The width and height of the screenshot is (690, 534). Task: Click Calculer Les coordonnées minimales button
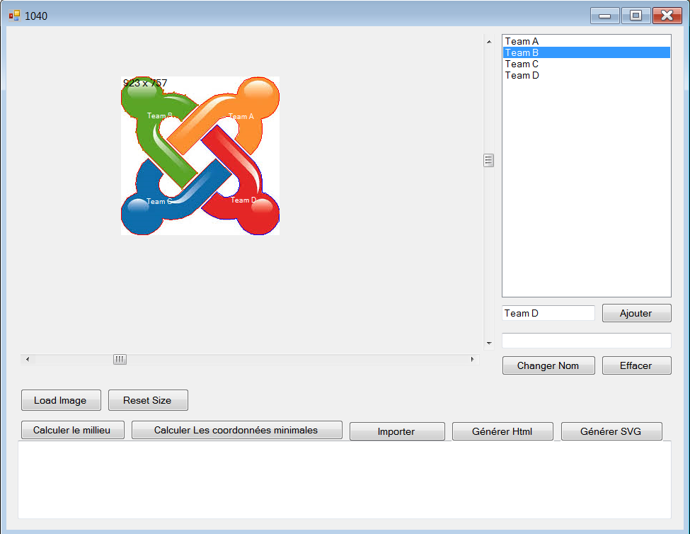tap(237, 430)
